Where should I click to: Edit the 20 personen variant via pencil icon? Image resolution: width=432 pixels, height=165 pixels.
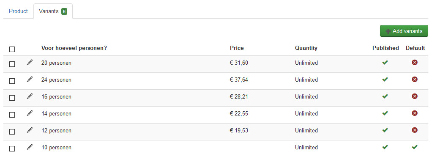(x=30, y=62)
